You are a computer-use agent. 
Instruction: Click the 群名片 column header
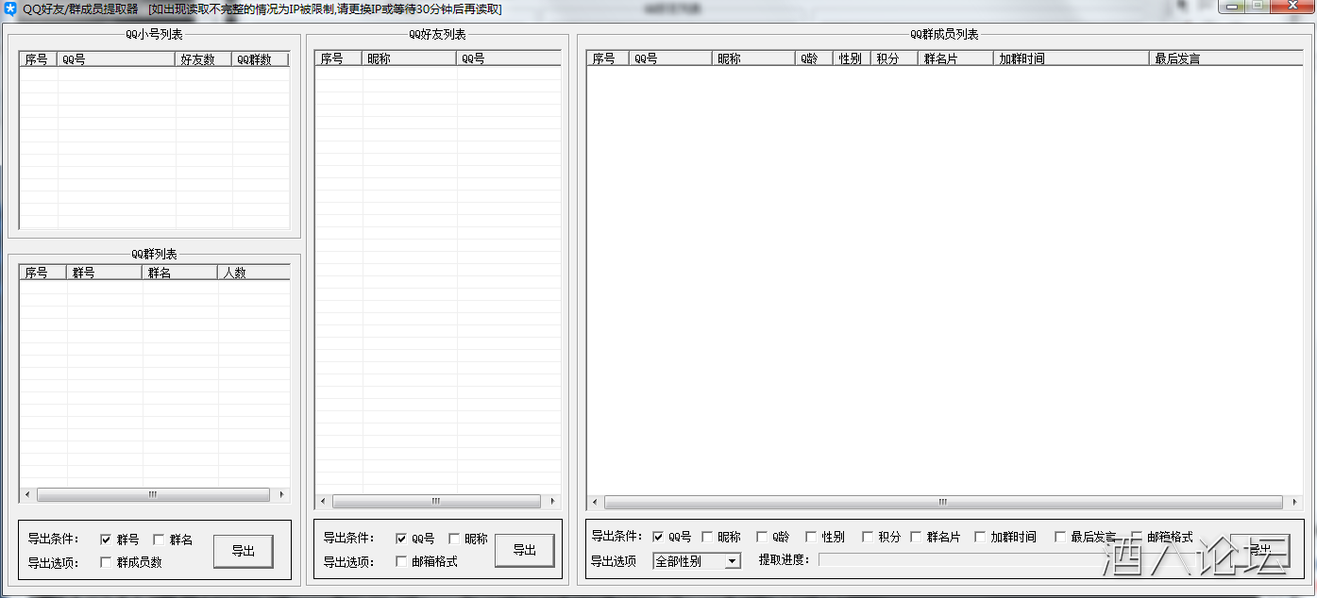[x=955, y=58]
